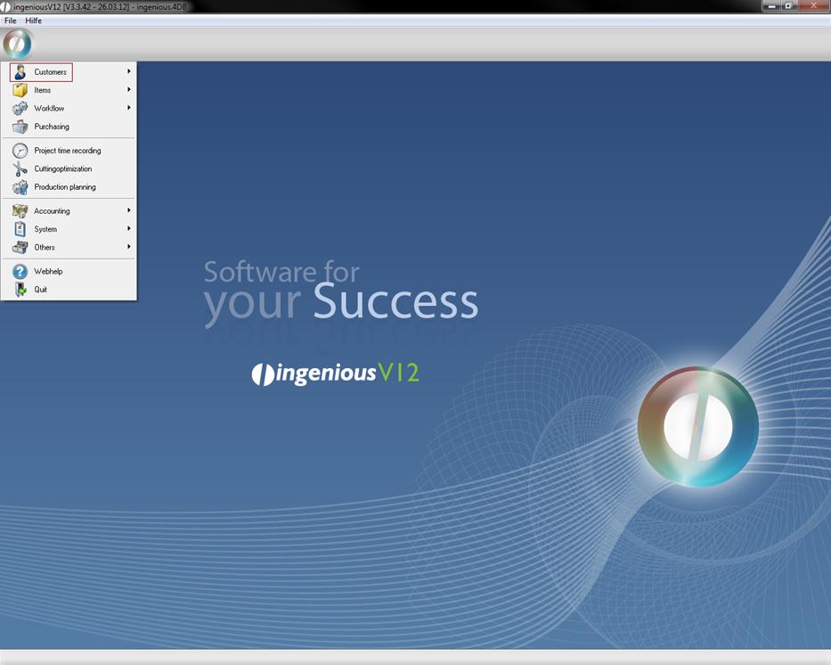Expand the System submenu arrow

(129, 229)
